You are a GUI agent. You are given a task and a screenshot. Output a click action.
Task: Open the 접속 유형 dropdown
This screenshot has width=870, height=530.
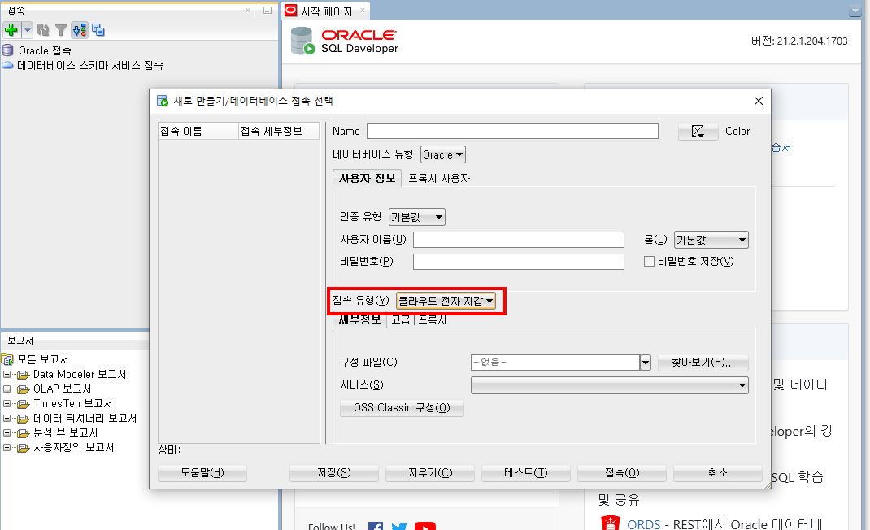(446, 301)
